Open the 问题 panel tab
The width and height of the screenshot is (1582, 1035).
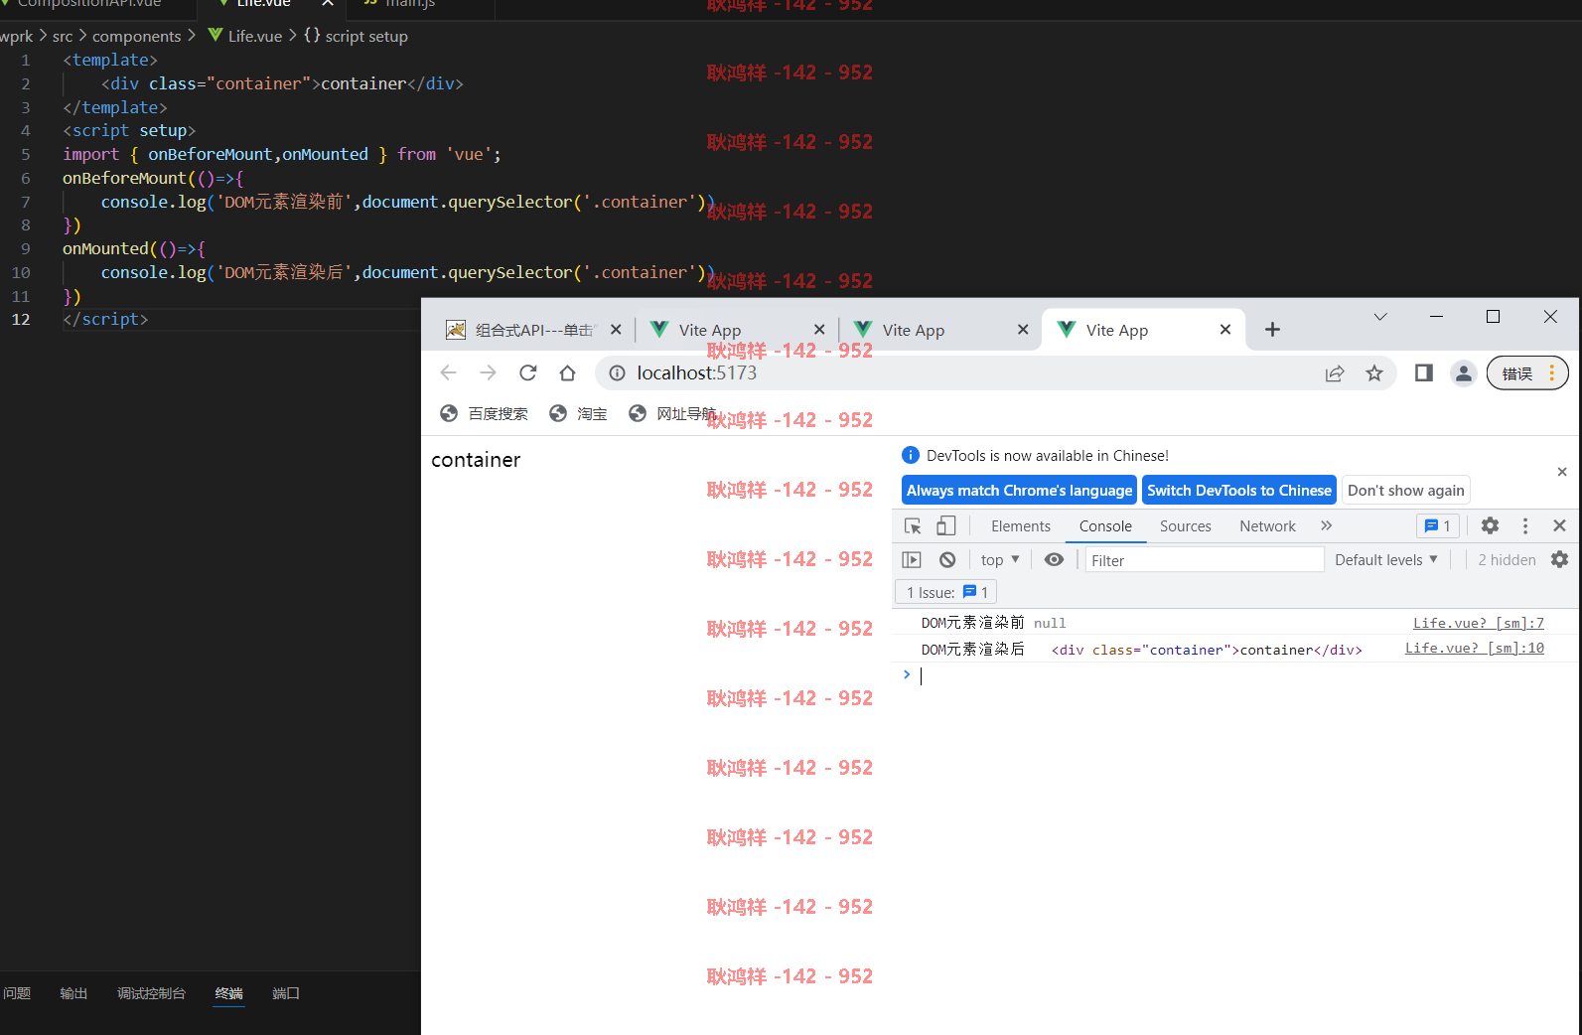coord(17,993)
